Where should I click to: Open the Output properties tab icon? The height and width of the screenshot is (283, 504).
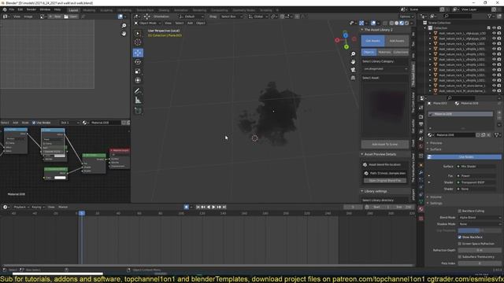point(421,124)
